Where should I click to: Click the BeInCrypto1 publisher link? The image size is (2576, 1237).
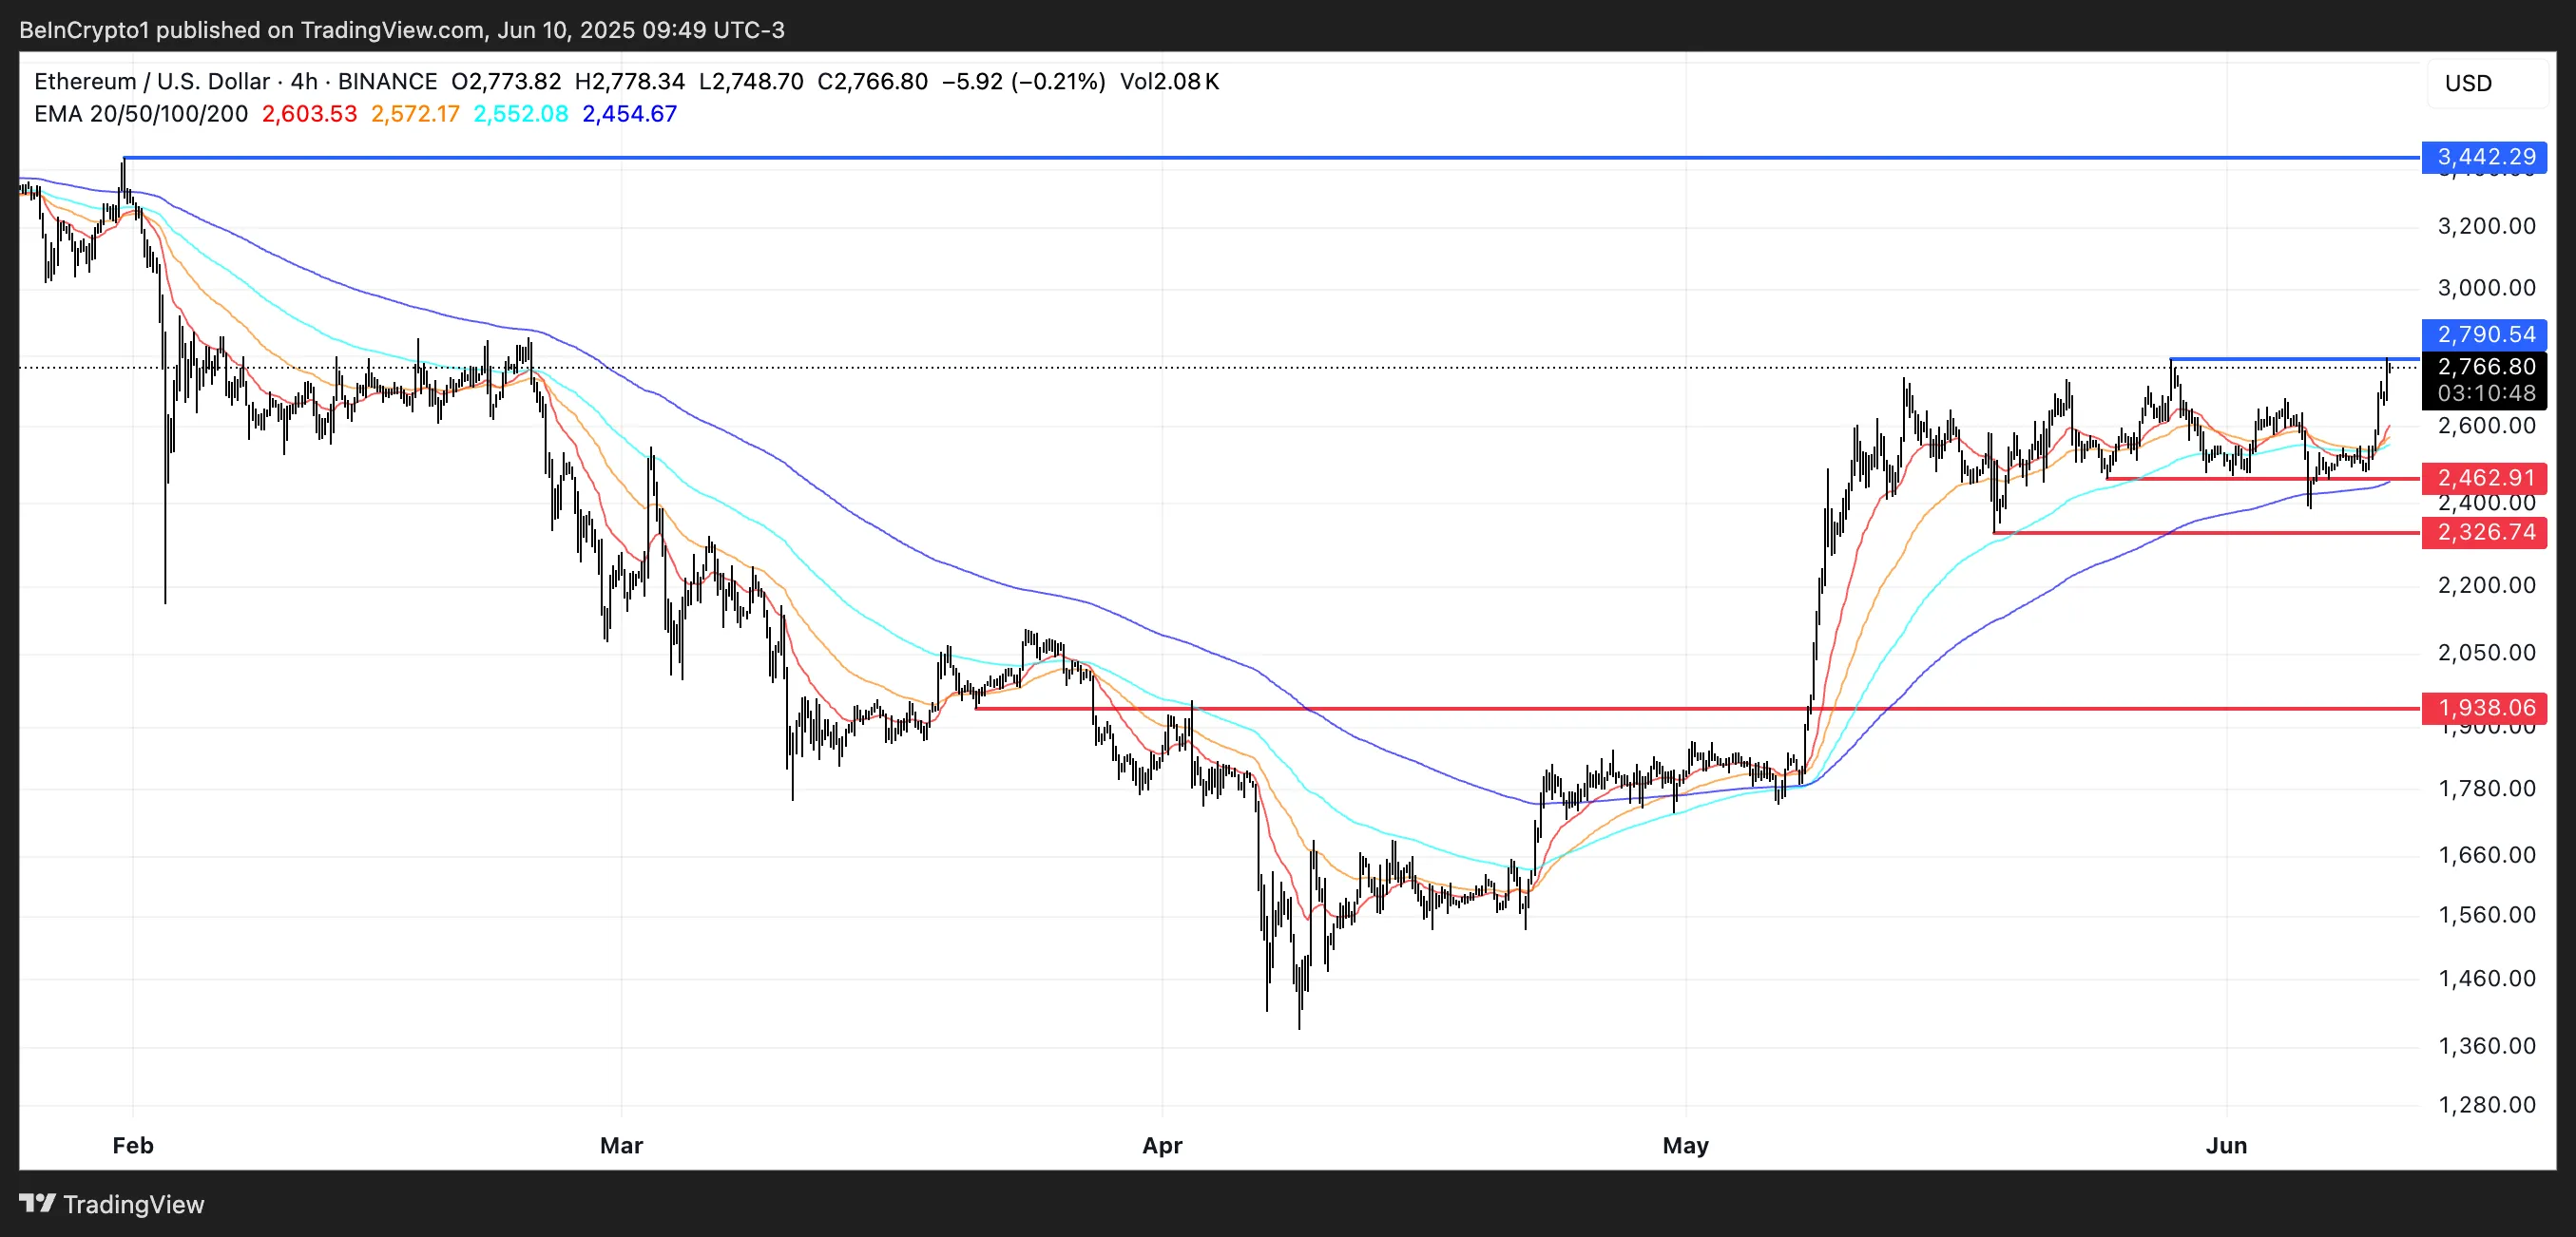coord(85,29)
